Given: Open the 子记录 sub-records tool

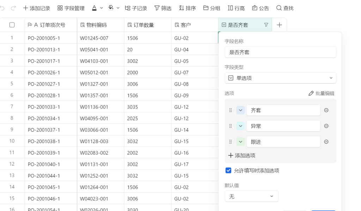Looking at the screenshot, I should 136,8.
